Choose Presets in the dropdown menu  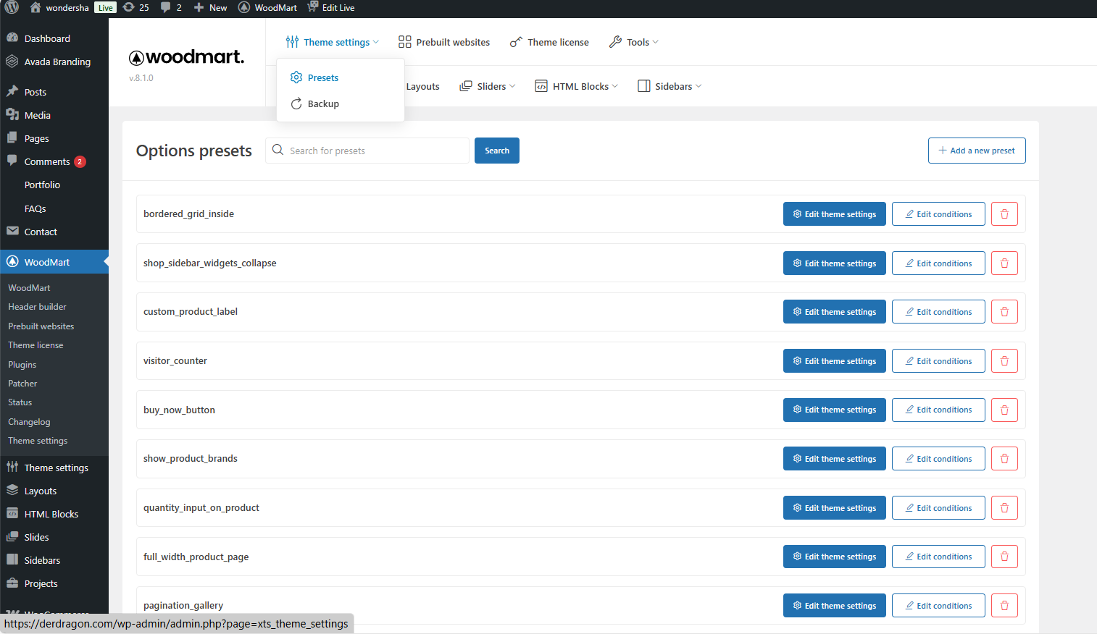point(322,78)
